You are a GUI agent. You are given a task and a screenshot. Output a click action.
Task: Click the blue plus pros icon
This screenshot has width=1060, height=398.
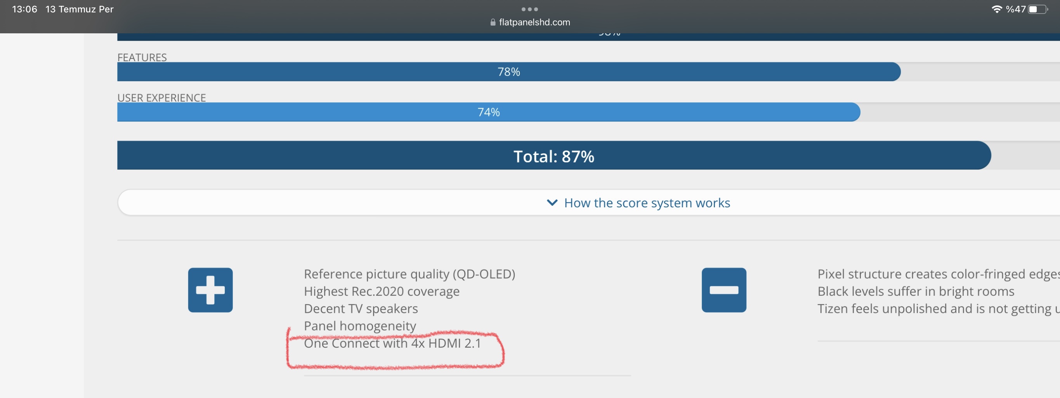[210, 290]
